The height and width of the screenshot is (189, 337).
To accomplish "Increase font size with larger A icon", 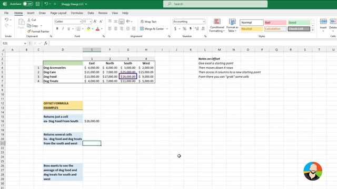I will pyautogui.click(x=95, y=22).
